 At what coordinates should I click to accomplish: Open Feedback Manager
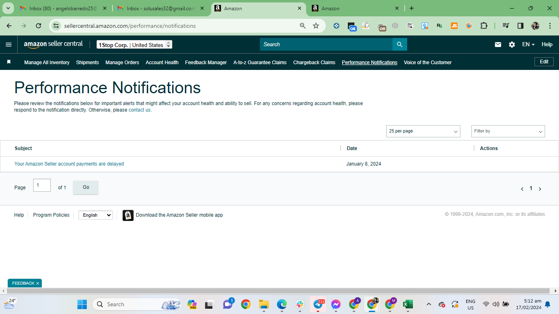[206, 63]
